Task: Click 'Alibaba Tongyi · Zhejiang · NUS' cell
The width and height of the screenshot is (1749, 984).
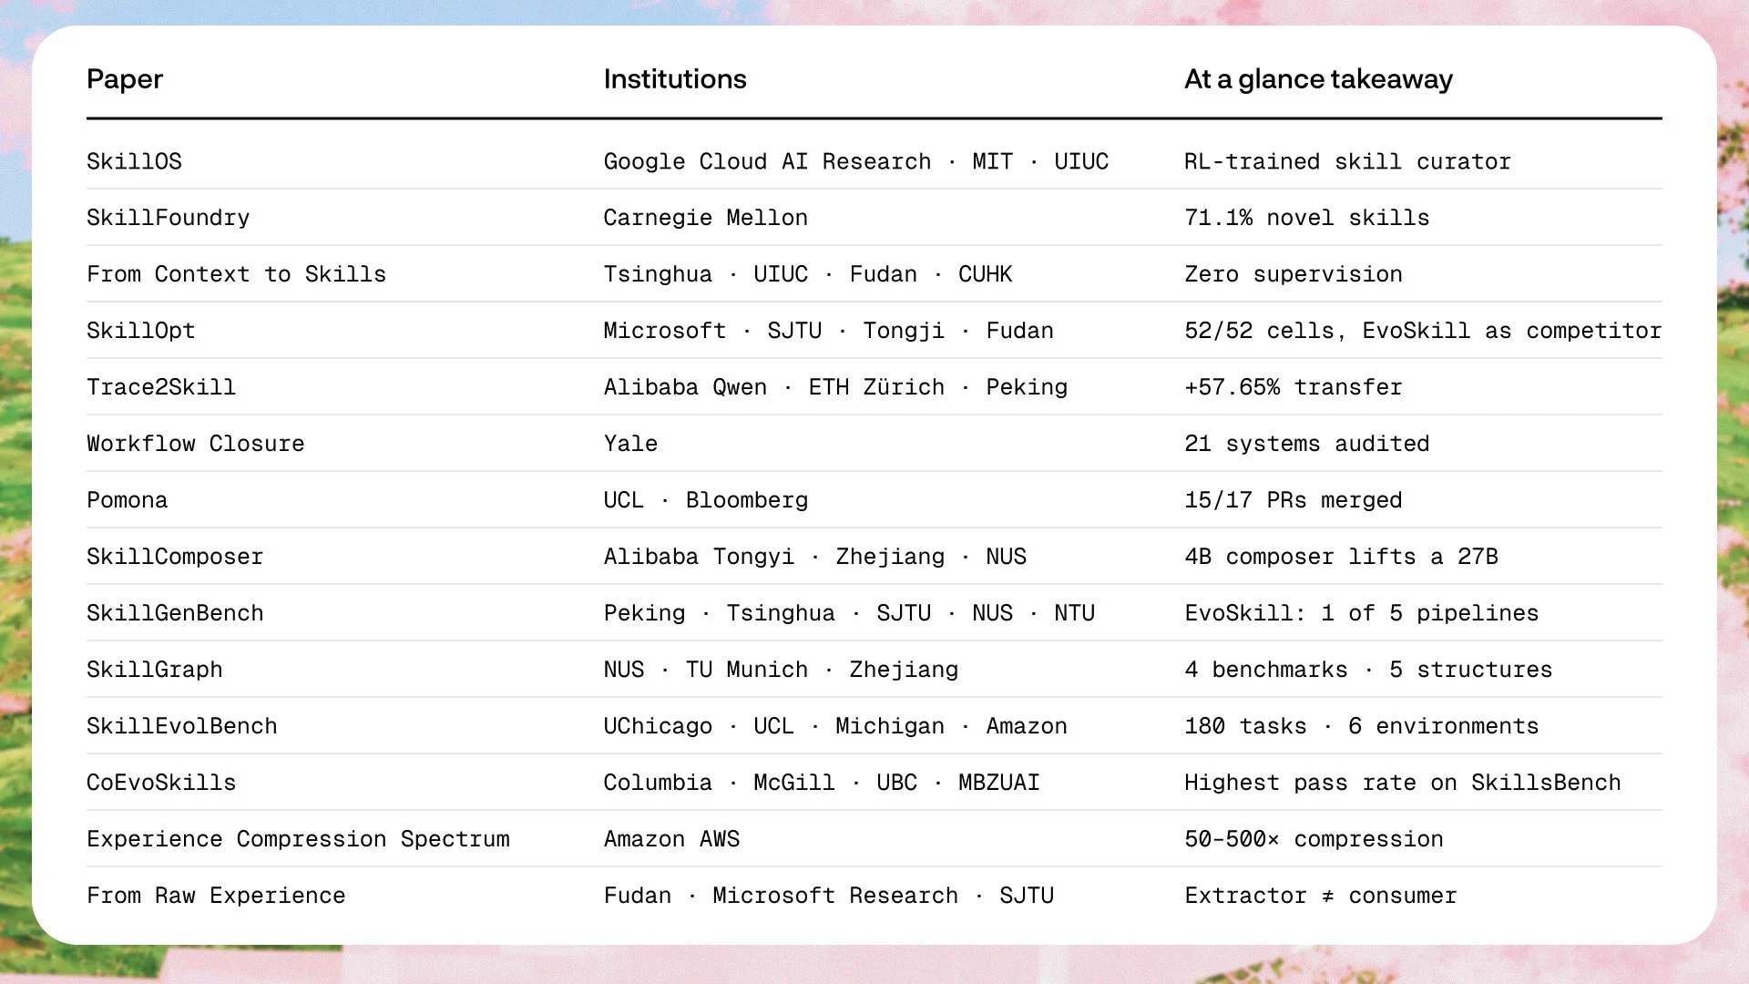Action: click(x=814, y=557)
